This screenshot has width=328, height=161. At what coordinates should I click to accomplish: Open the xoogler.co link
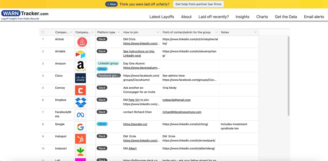click(x=135, y=124)
